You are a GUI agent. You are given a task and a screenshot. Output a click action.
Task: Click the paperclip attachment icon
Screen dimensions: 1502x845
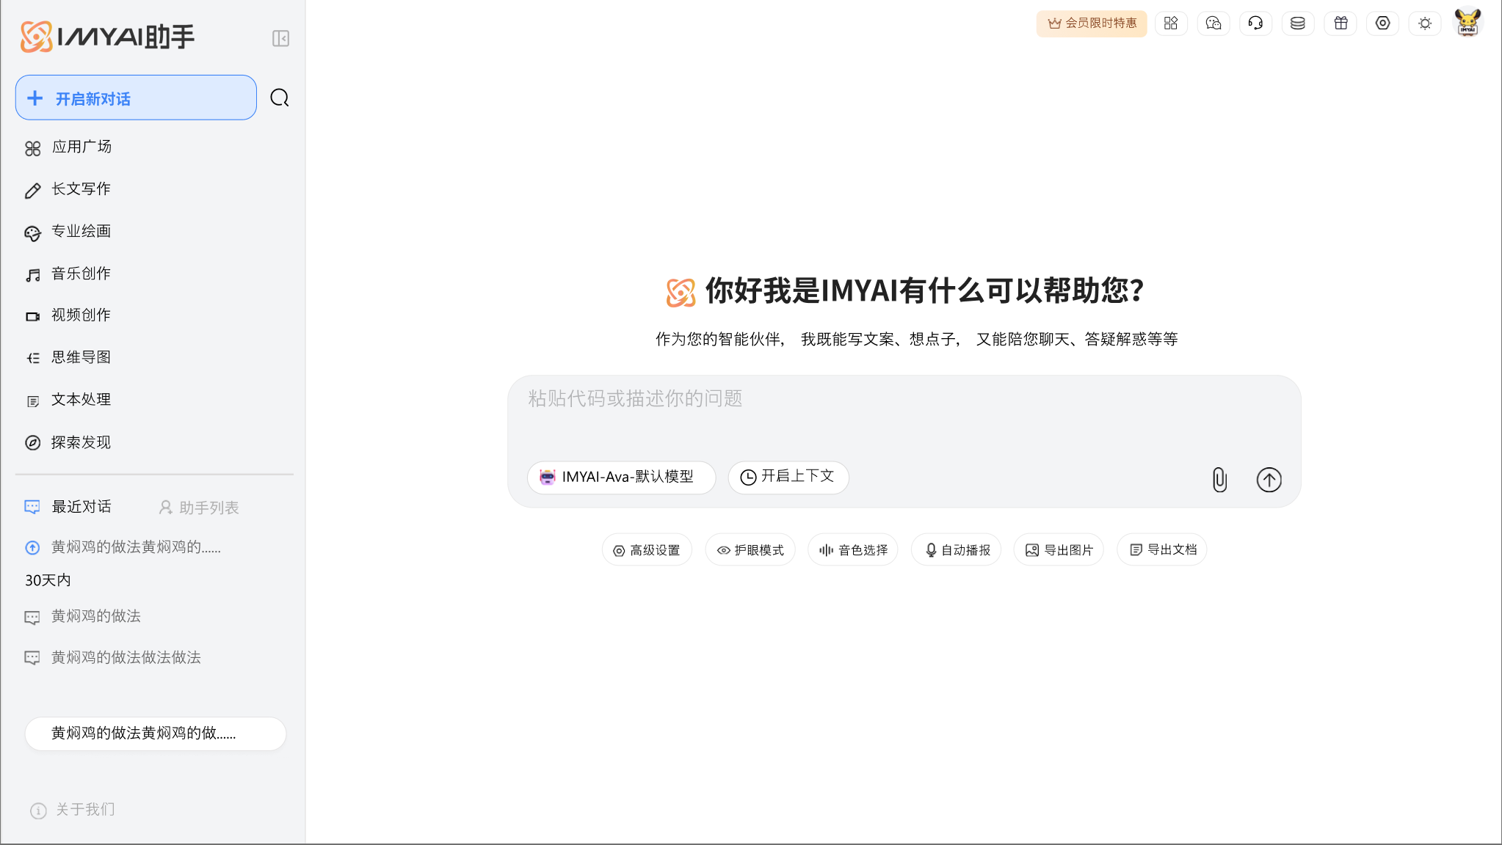(x=1219, y=480)
